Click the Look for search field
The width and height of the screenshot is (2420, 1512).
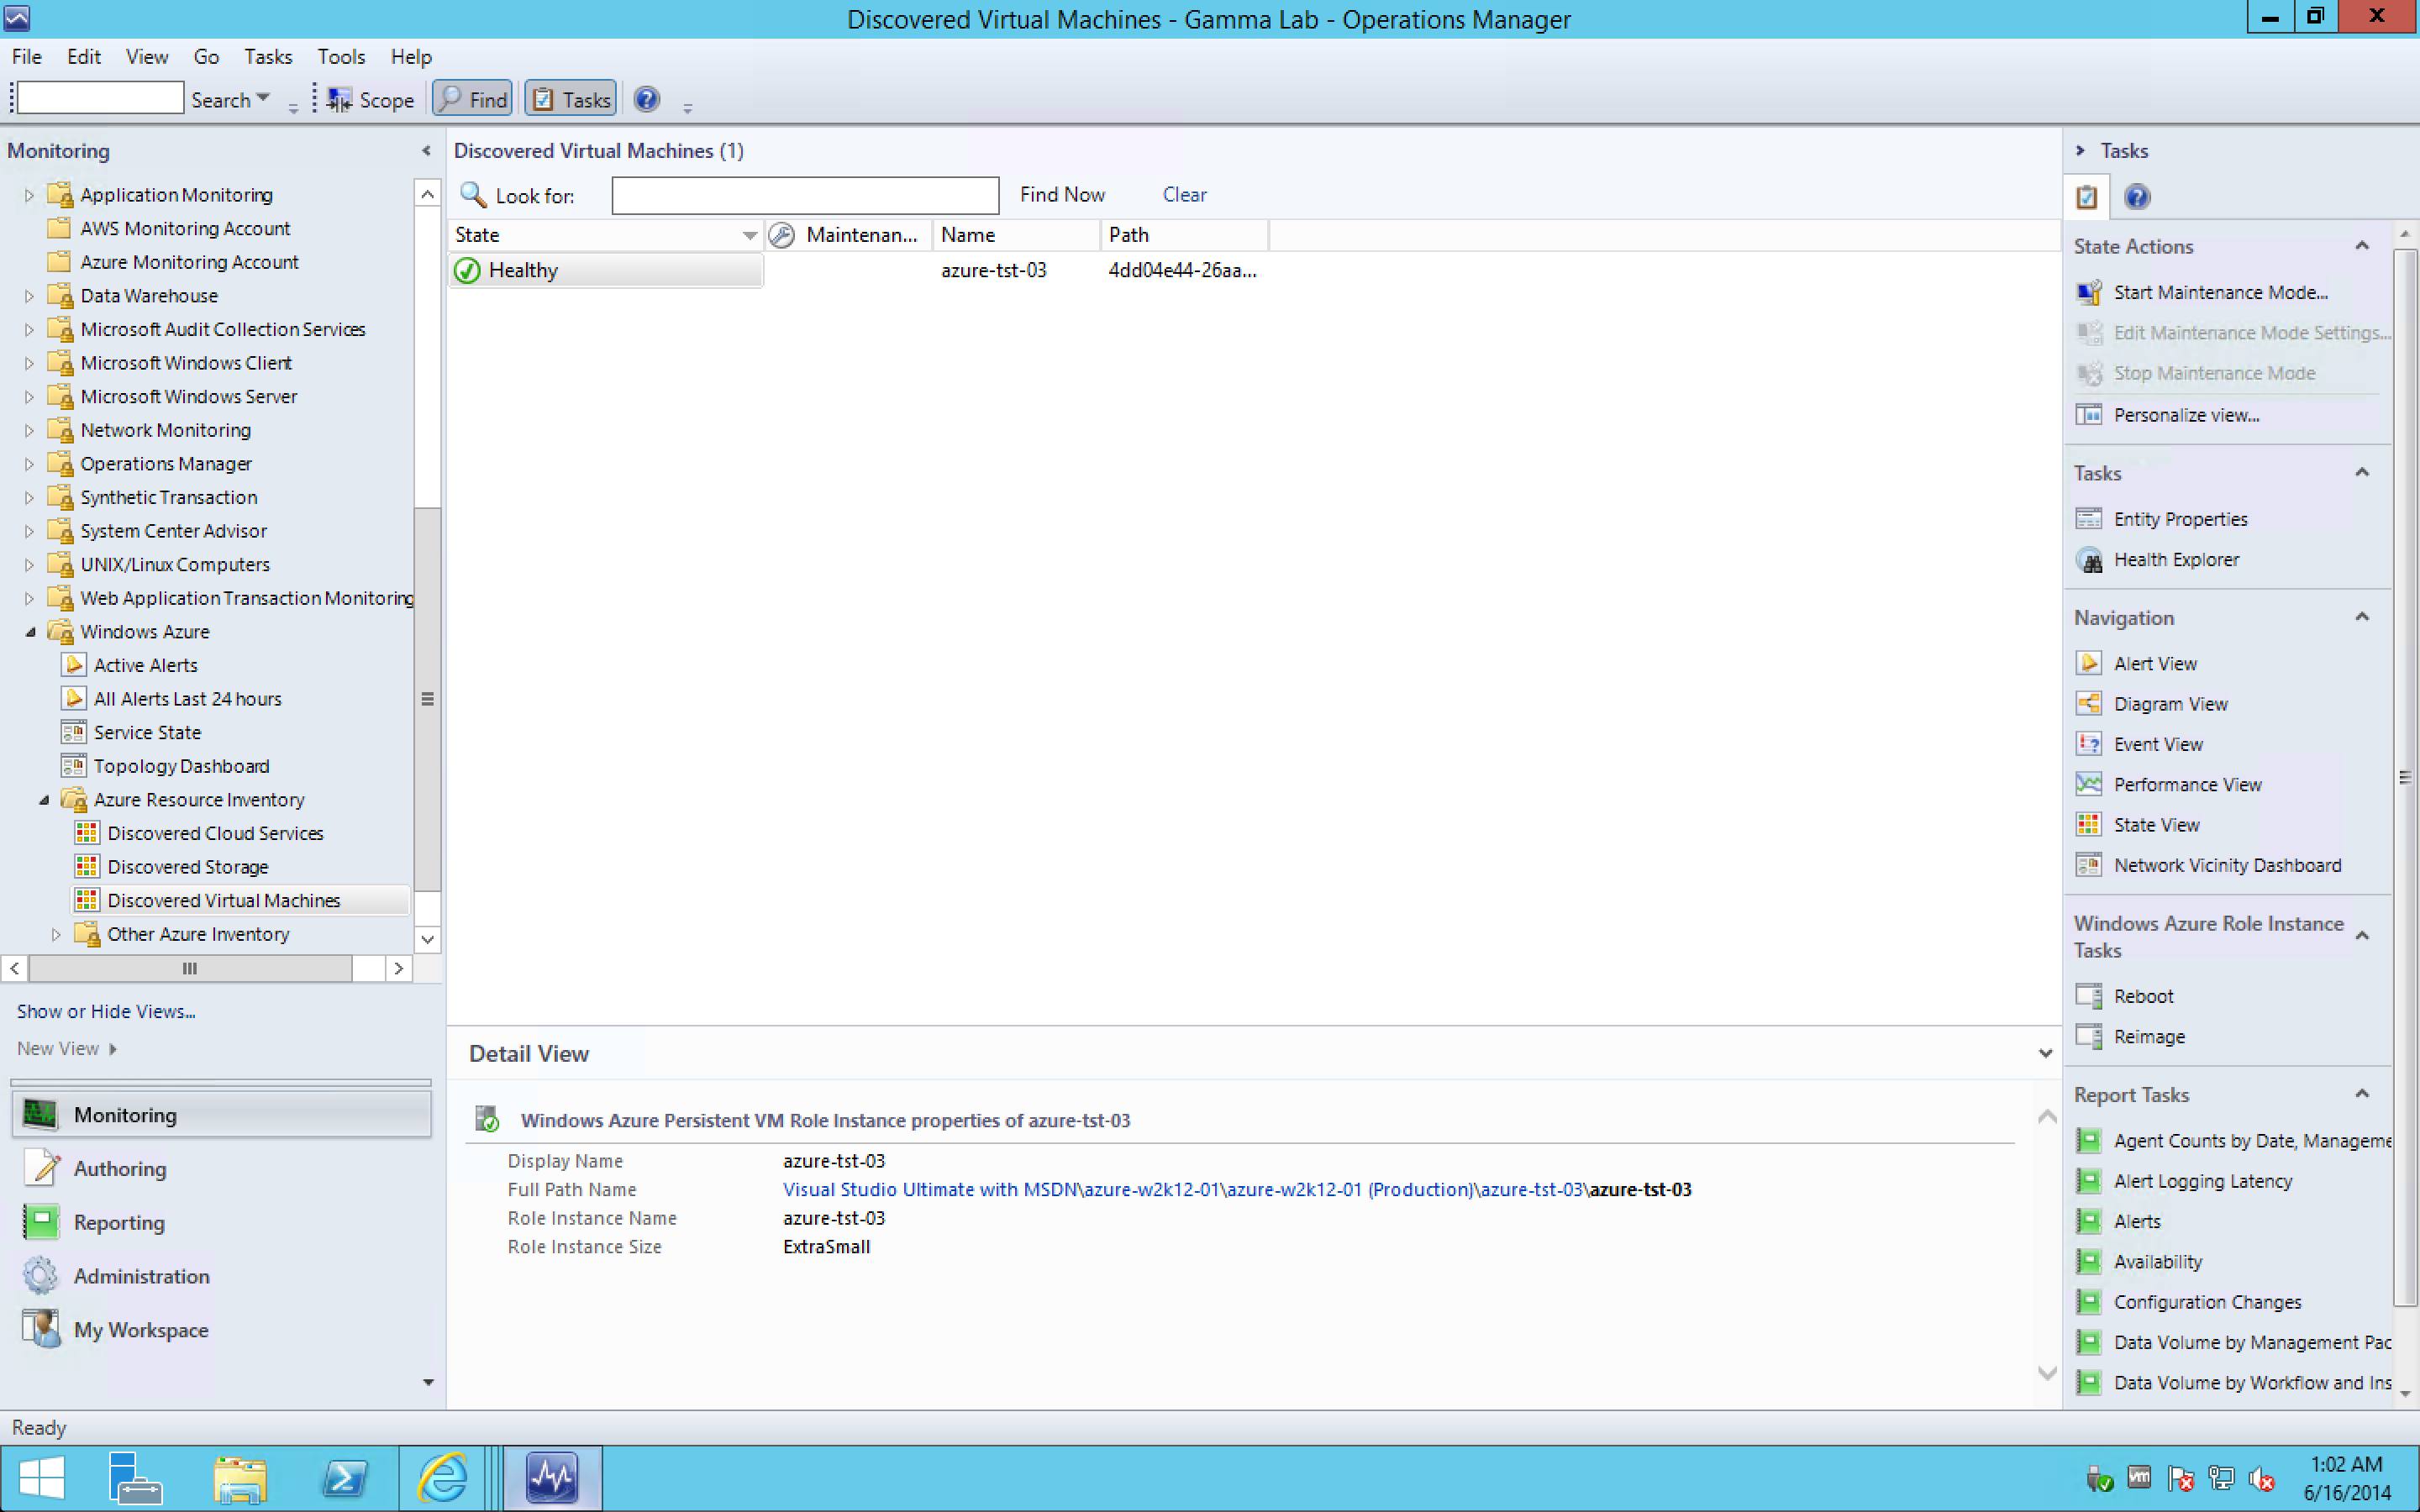804,195
